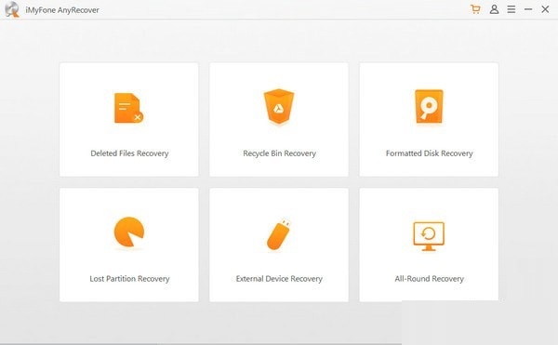Select the "Recycle Bin Recovery" label
Image resolution: width=558 pixels, height=345 pixels.
pyautogui.click(x=279, y=153)
